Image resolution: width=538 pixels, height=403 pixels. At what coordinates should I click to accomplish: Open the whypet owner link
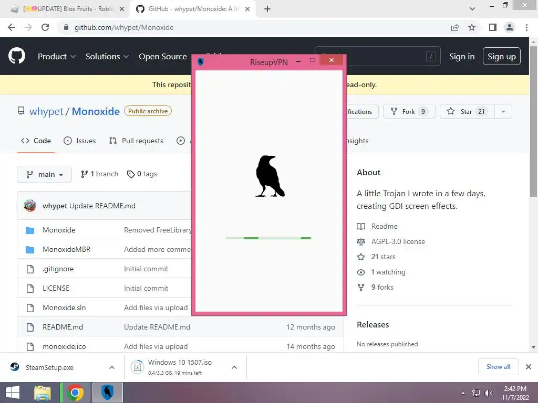coord(46,111)
